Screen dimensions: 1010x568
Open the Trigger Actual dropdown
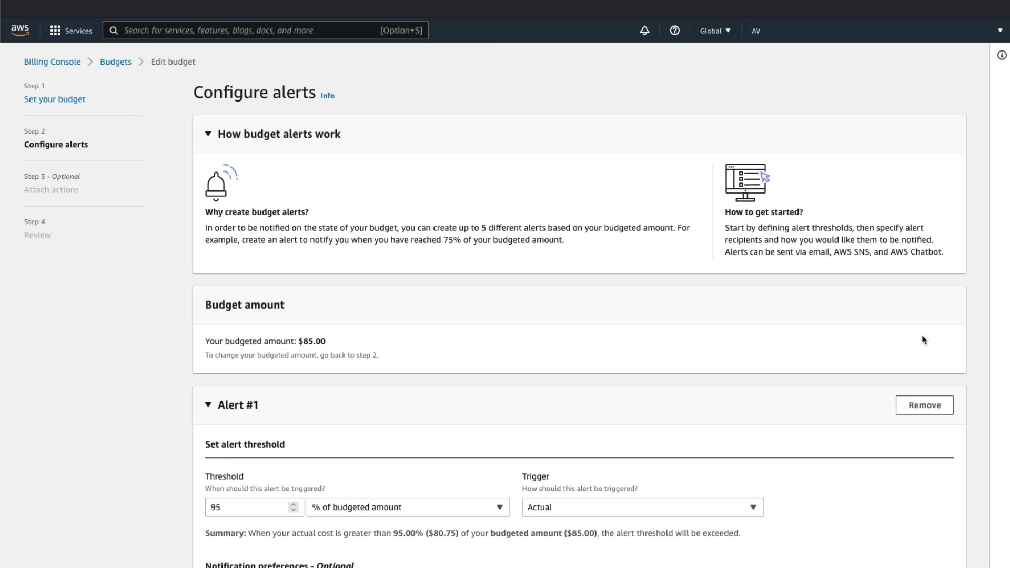tap(642, 507)
